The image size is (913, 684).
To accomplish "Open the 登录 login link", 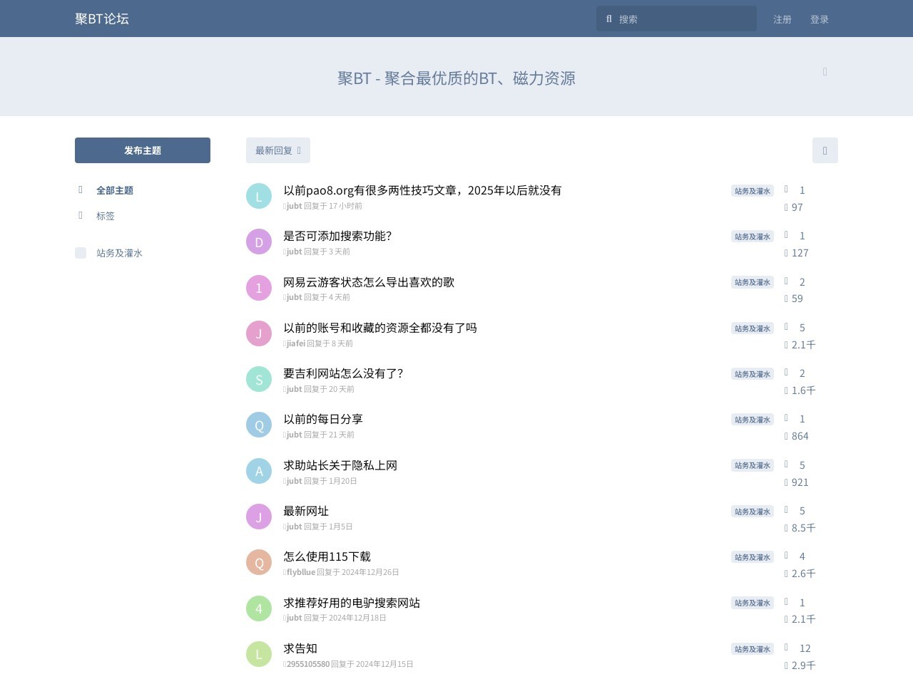I will click(x=820, y=19).
